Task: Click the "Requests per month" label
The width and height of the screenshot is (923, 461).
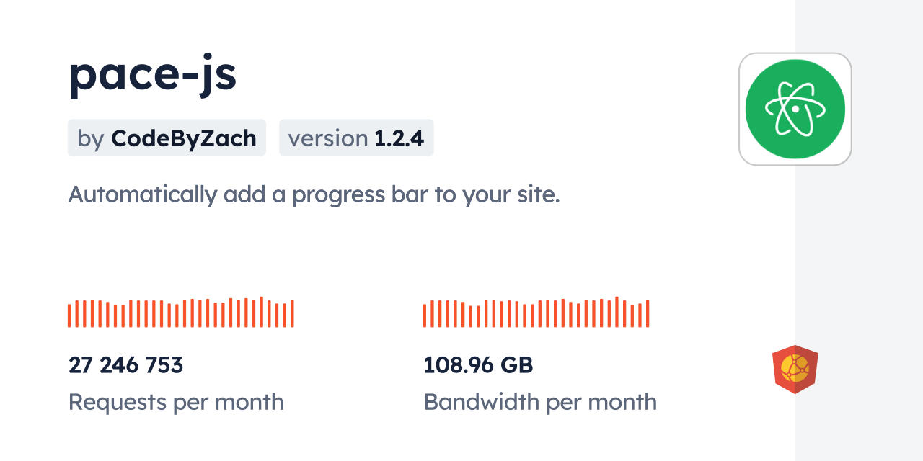Action: pos(176,402)
